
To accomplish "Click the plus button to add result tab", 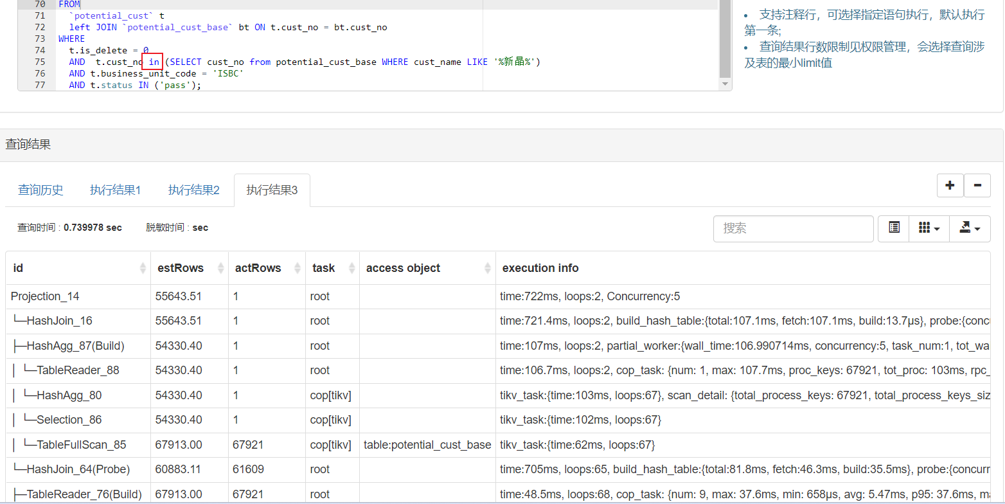I will (x=950, y=186).
